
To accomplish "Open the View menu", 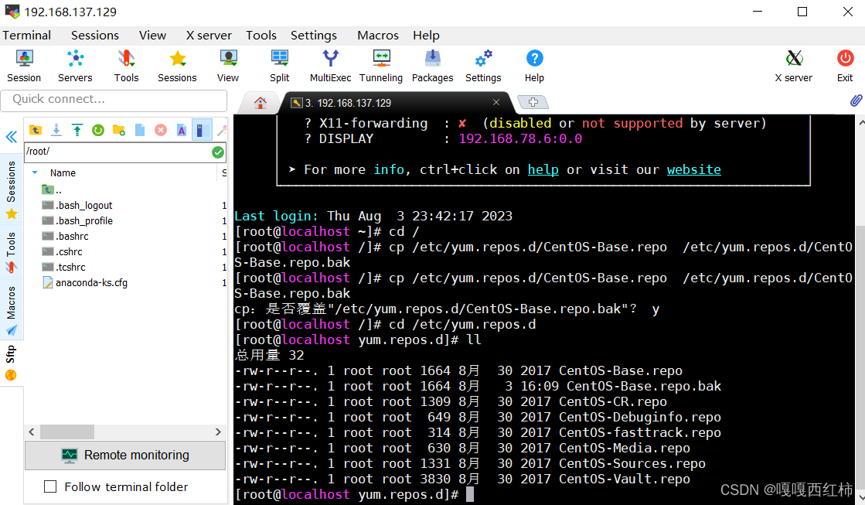I will tap(152, 36).
